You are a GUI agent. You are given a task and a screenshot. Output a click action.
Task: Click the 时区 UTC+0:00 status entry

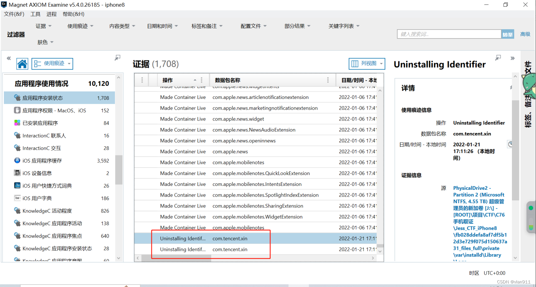[x=487, y=273]
